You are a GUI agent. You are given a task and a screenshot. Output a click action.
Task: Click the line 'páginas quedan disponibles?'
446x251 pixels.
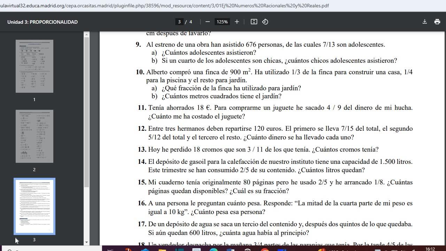[218, 191]
